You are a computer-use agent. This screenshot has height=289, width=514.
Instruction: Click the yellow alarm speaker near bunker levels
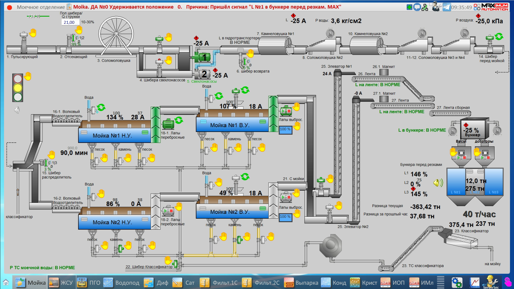(x=438, y=183)
